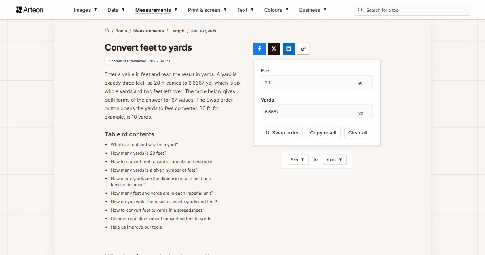This screenshot has height=255, width=485.
Task: Jump to feet and yards in each imperial unit
Action: 162,193
